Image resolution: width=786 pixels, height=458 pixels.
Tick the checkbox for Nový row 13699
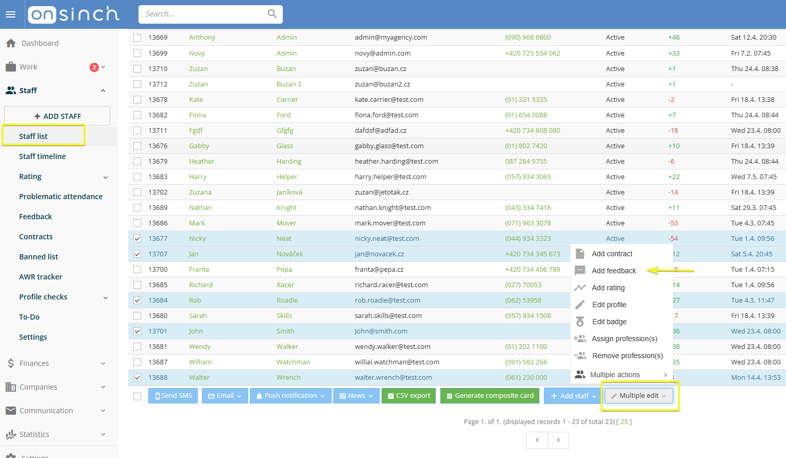(137, 53)
